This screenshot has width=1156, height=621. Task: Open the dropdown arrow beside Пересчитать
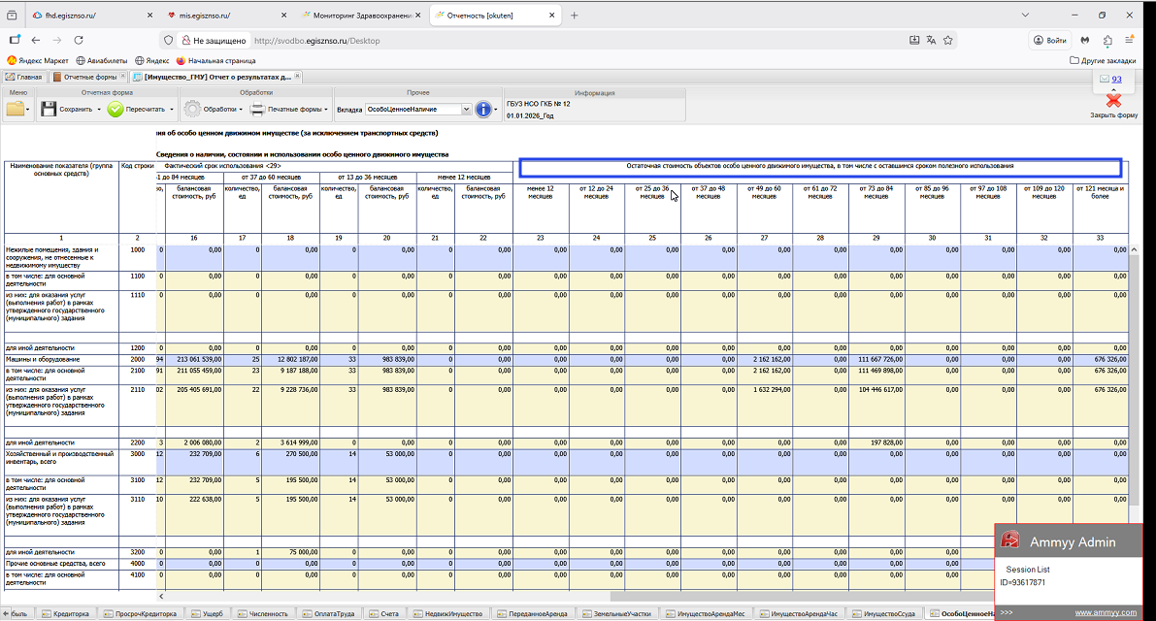[x=173, y=110]
